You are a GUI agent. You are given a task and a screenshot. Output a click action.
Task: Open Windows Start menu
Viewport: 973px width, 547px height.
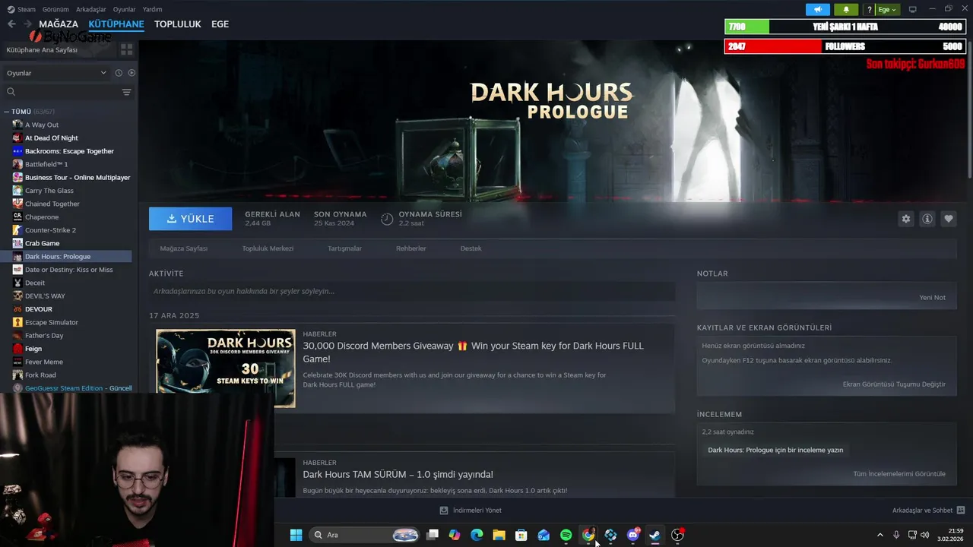296,535
